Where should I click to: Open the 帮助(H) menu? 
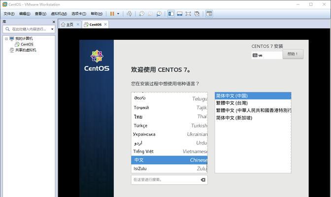point(97,14)
